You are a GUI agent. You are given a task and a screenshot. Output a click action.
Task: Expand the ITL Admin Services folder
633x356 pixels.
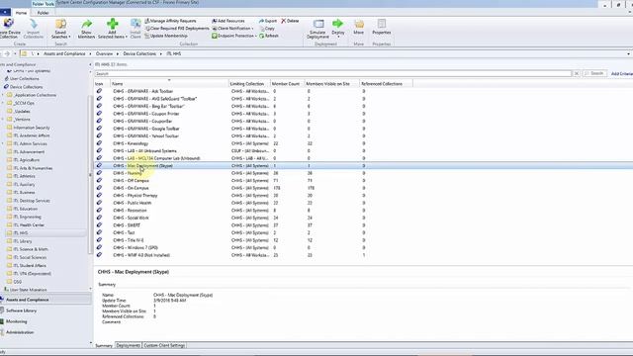coord(3,143)
